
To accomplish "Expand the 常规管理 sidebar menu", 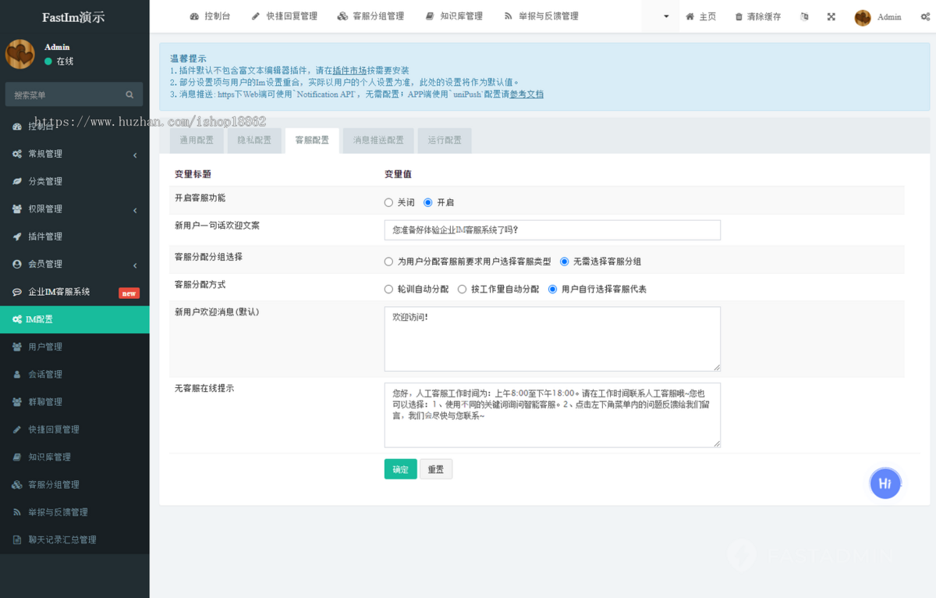I will click(45, 153).
